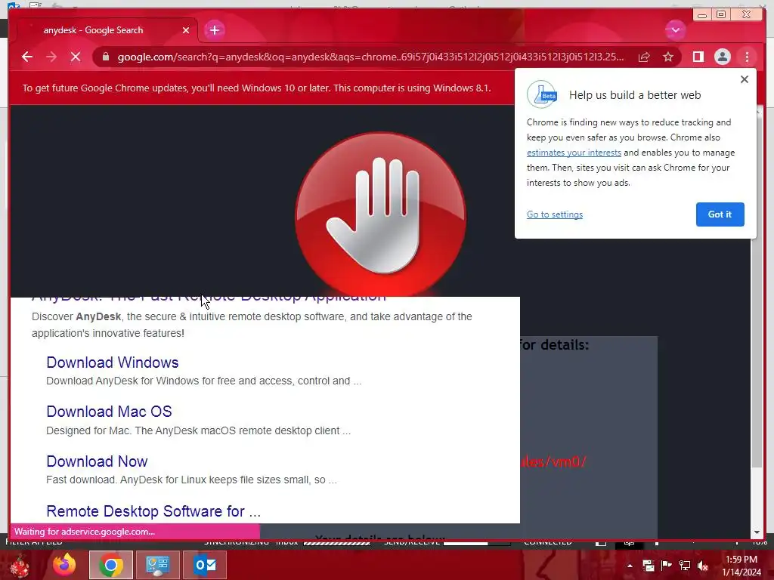Close the anydesk - Google Search tab
Screen dimensions: 774x580
click(x=186, y=30)
